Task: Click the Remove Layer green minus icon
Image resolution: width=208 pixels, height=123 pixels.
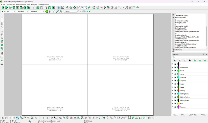Action: coord(200,60)
